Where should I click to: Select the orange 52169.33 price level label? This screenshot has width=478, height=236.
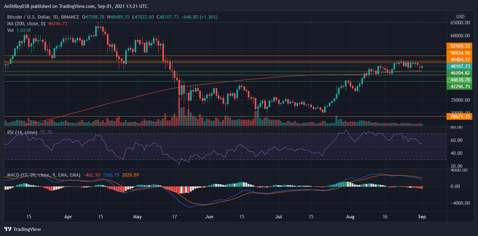coord(460,46)
